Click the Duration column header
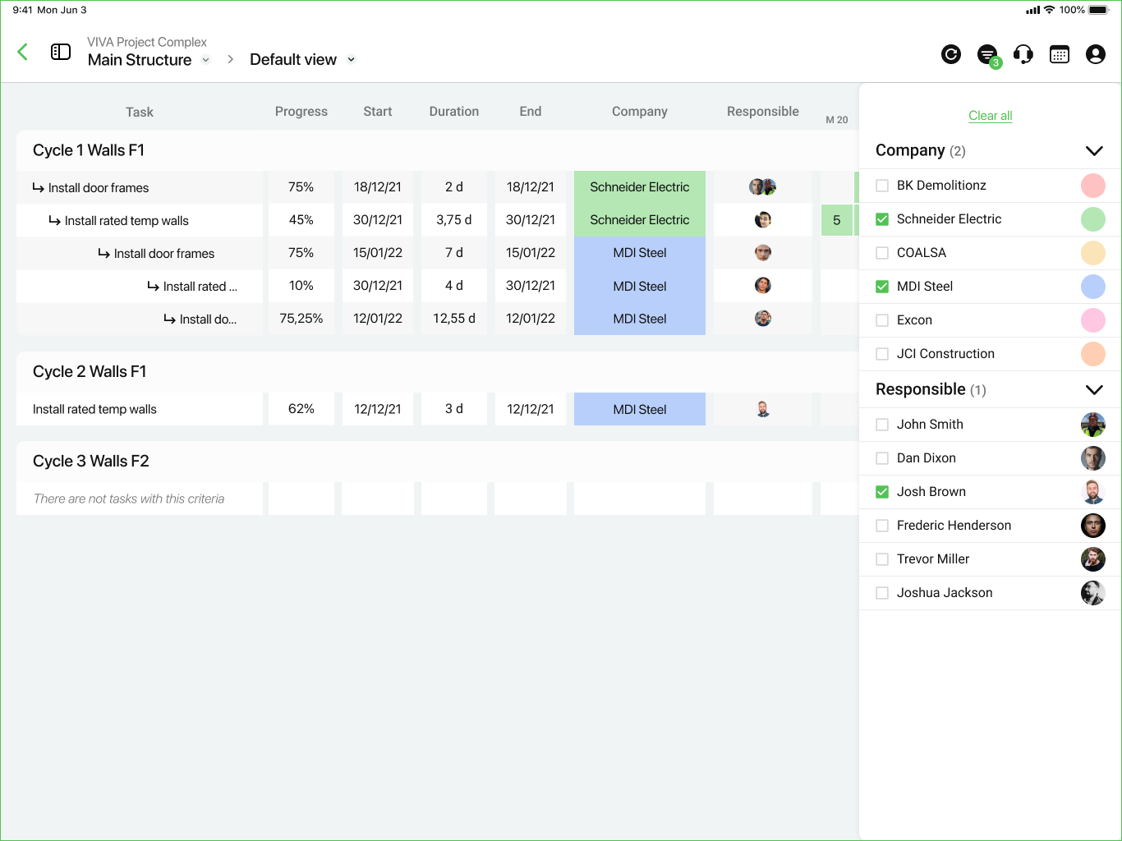Screen dimensions: 1122x841 coord(454,112)
